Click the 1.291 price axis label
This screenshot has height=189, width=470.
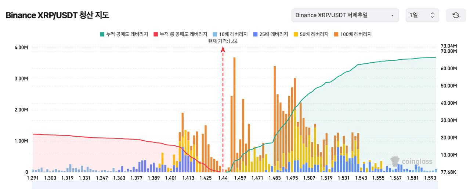click(x=33, y=178)
